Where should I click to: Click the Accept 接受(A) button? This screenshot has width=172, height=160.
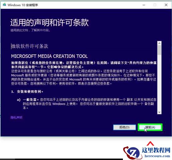[150, 127]
